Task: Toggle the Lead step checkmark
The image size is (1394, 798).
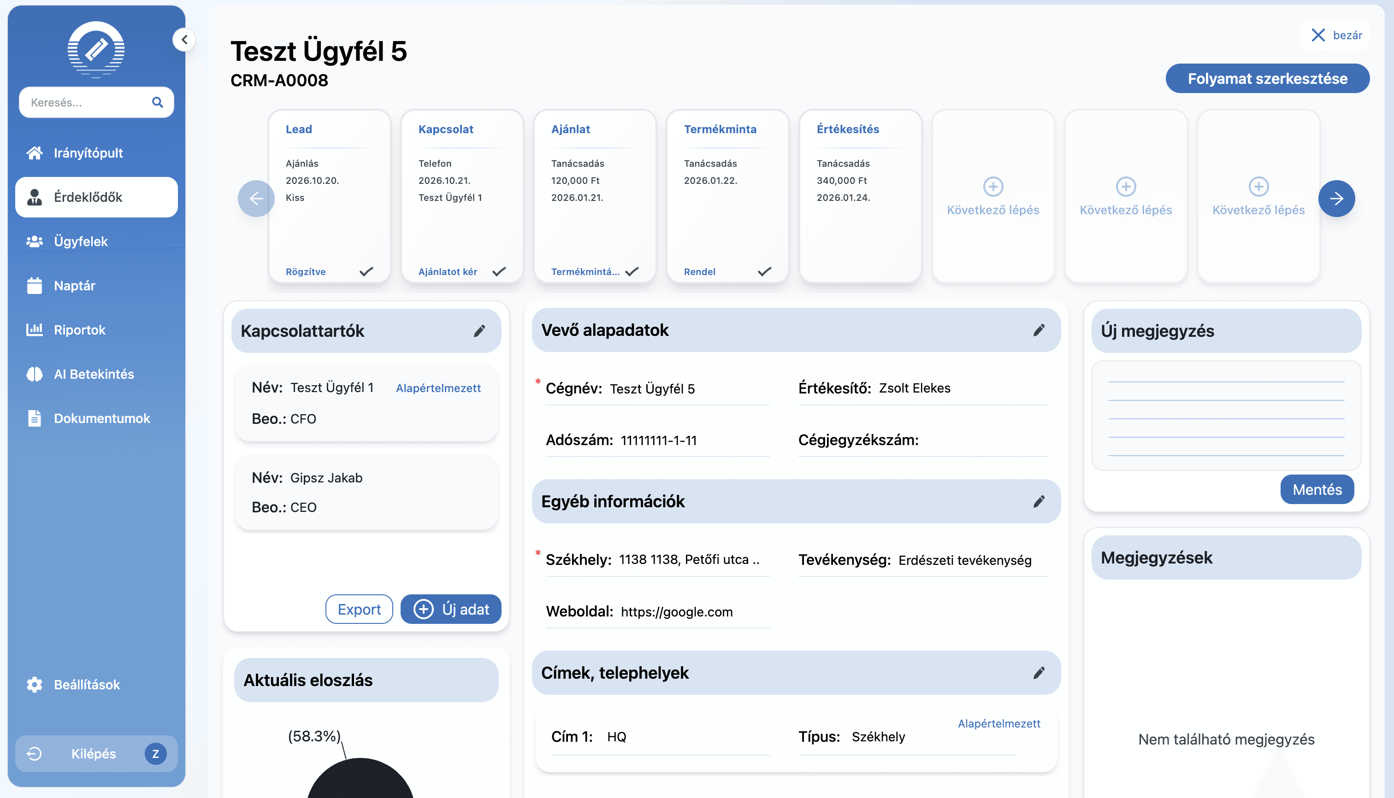Action: click(366, 272)
